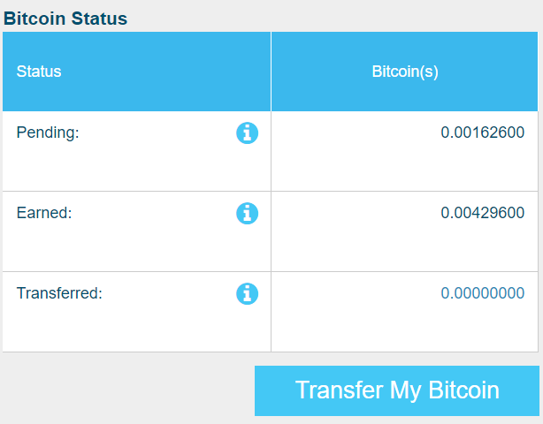
Task: Click the Bitcoin Status heading
Action: [x=65, y=19]
